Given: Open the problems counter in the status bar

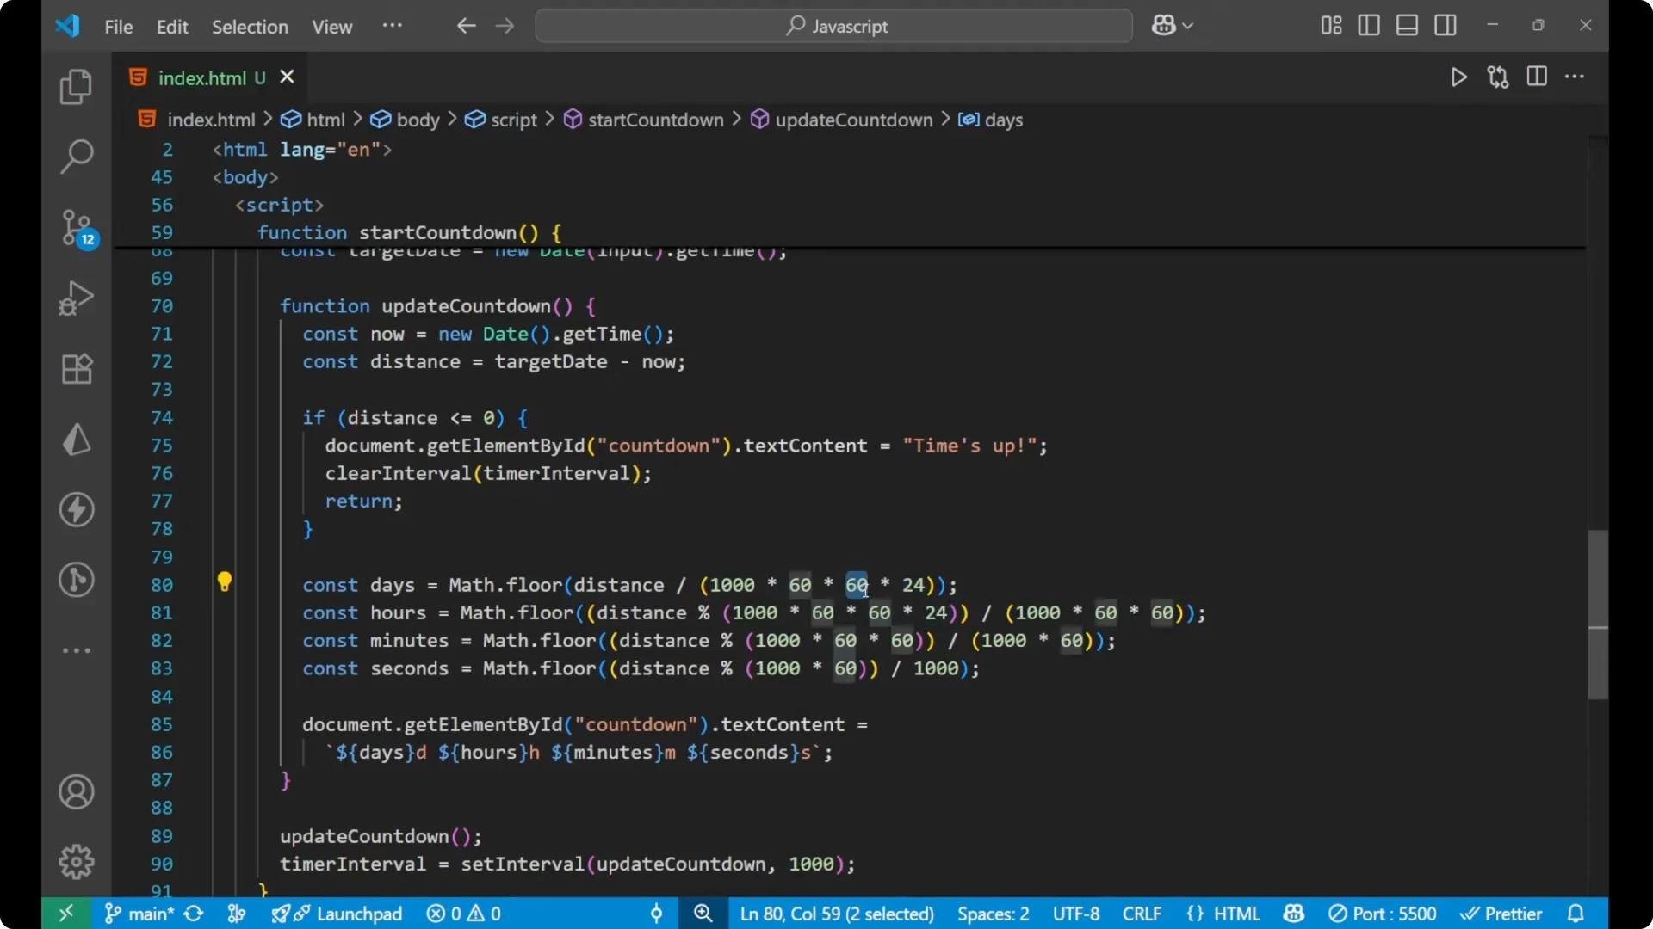Looking at the screenshot, I should (463, 914).
